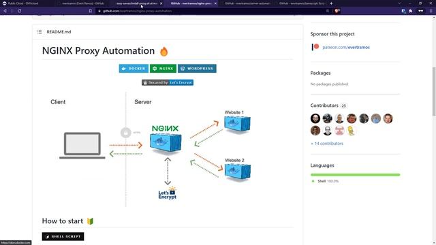Open the extensions puzzle-piece icon
The height and width of the screenshot is (245, 436).
[411, 11]
